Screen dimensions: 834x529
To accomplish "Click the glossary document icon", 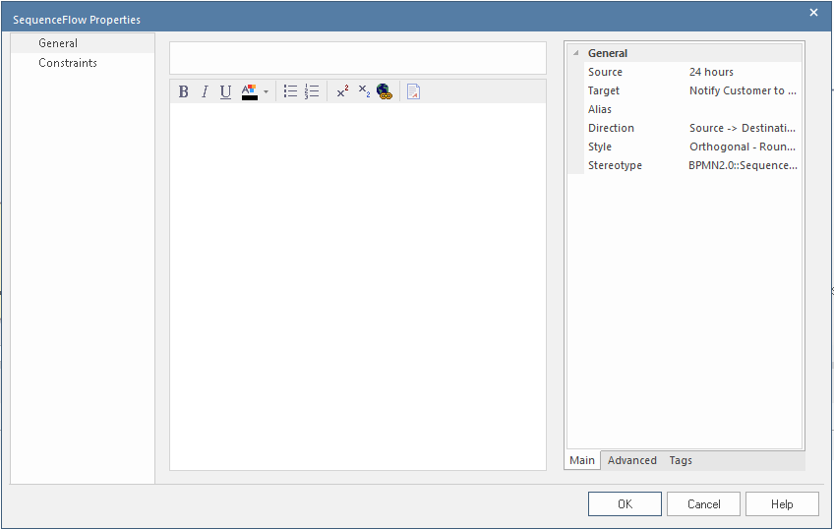I will pyautogui.click(x=413, y=91).
